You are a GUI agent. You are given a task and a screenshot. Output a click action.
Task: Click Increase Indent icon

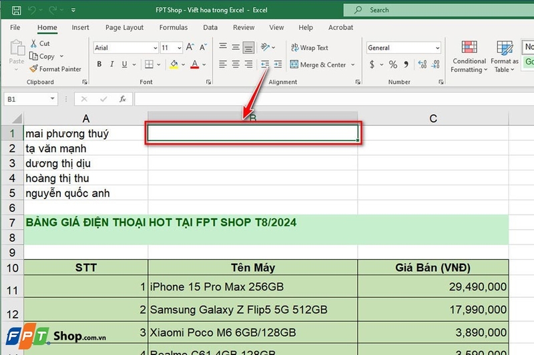[x=278, y=64]
